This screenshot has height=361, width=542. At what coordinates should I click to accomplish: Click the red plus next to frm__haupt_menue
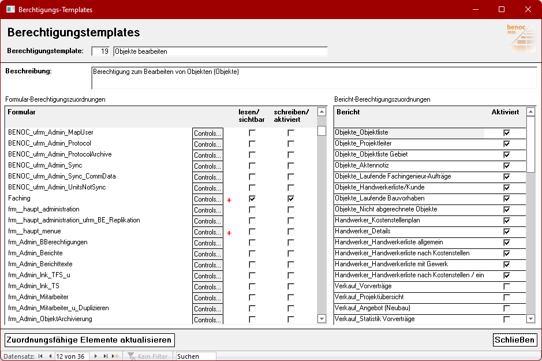[x=229, y=233]
